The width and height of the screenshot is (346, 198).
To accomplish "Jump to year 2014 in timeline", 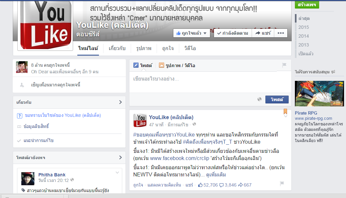I will 304,36.
